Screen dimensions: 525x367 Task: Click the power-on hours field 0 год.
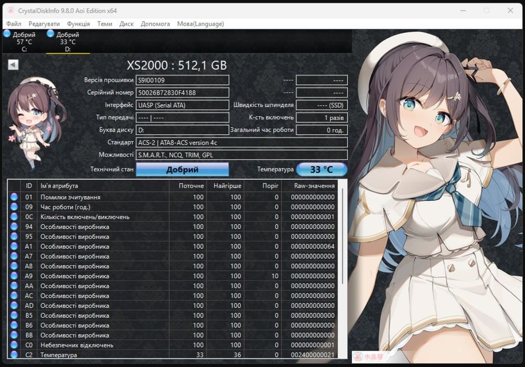click(322, 130)
